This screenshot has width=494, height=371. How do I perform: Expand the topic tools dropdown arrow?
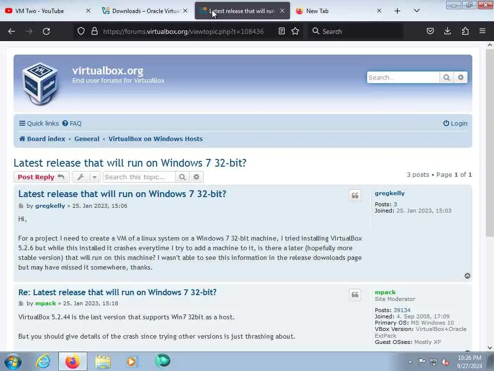click(95, 177)
